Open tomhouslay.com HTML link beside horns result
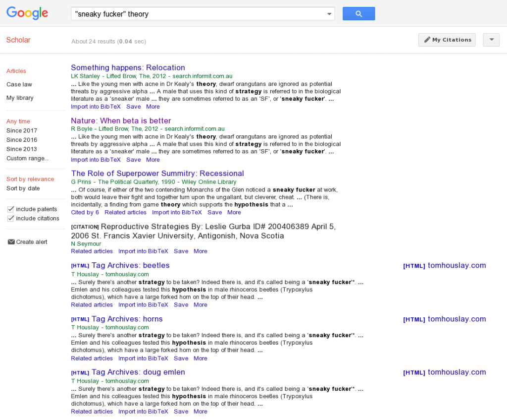Image resolution: width=507 pixels, height=419 pixels. (445, 319)
